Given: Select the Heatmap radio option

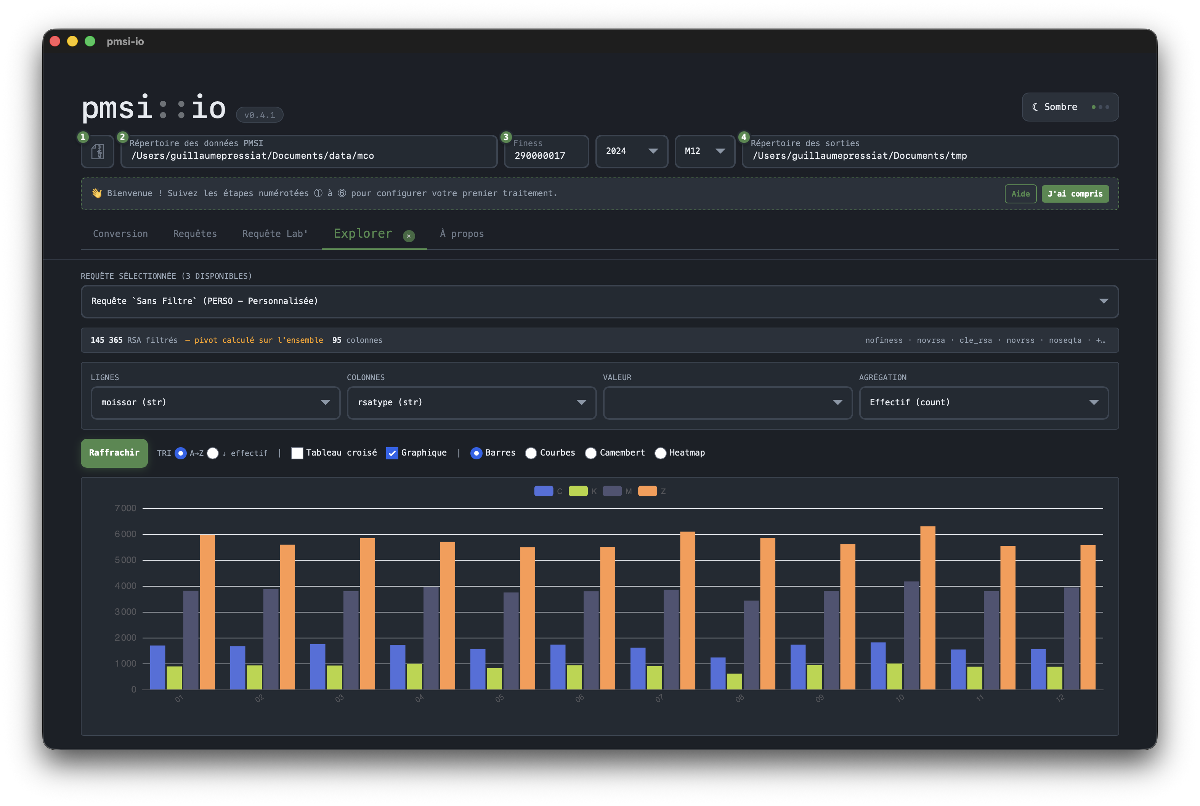Looking at the screenshot, I should coord(661,453).
